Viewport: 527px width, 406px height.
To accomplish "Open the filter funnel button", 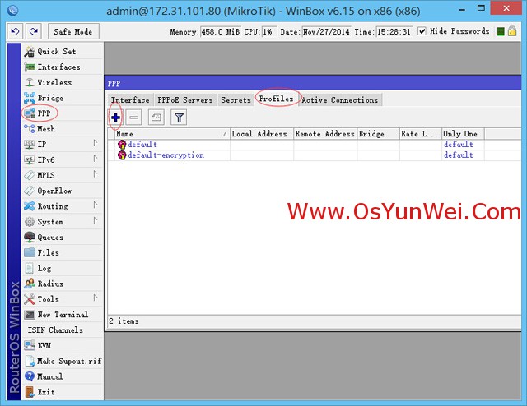I will point(179,118).
